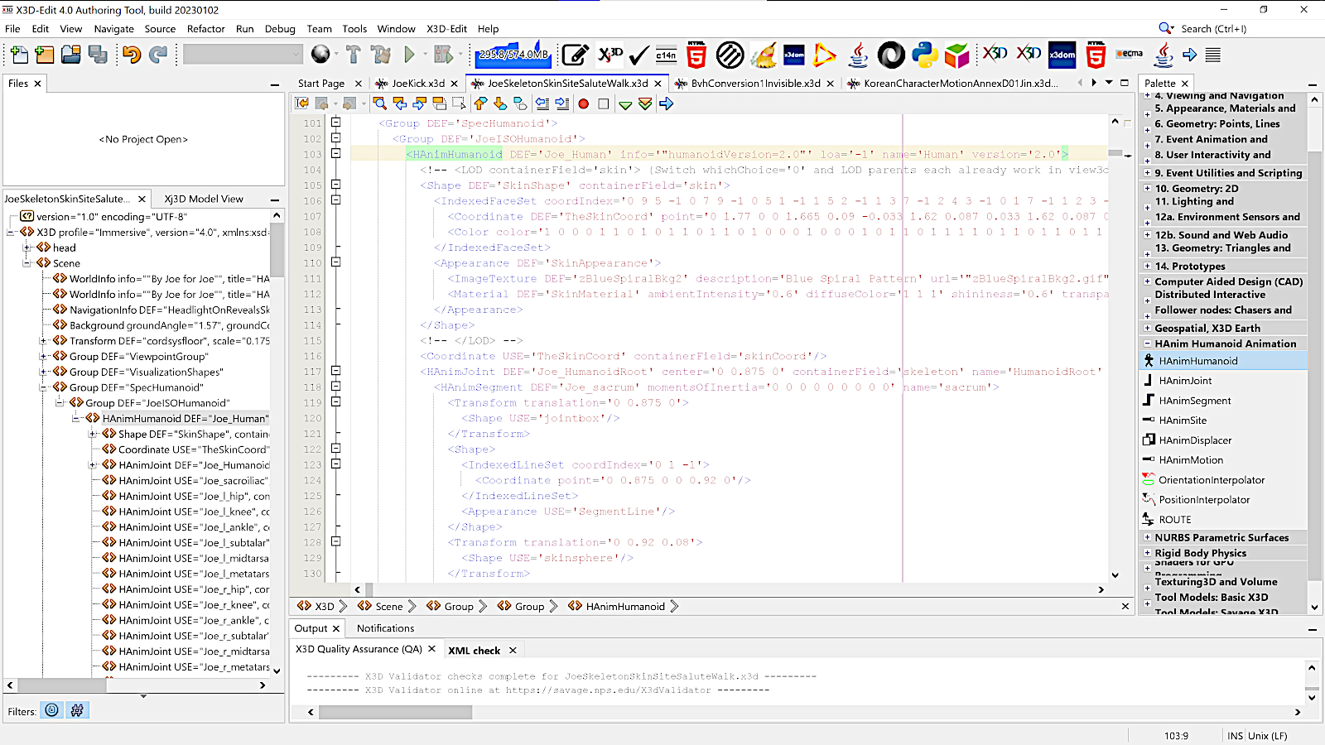Click the Undo arrow in main toolbar
This screenshot has width=1325, height=745.
[x=132, y=55]
